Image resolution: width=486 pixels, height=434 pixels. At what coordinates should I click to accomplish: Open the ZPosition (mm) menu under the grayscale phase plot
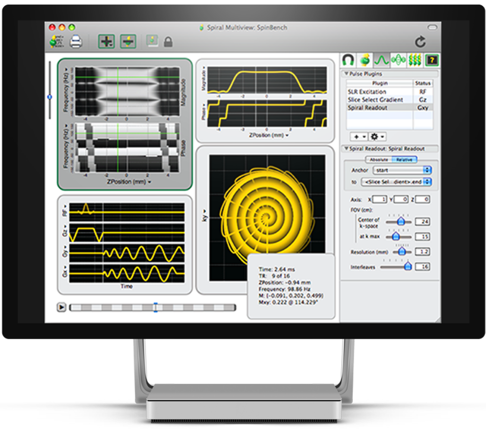tap(129, 182)
